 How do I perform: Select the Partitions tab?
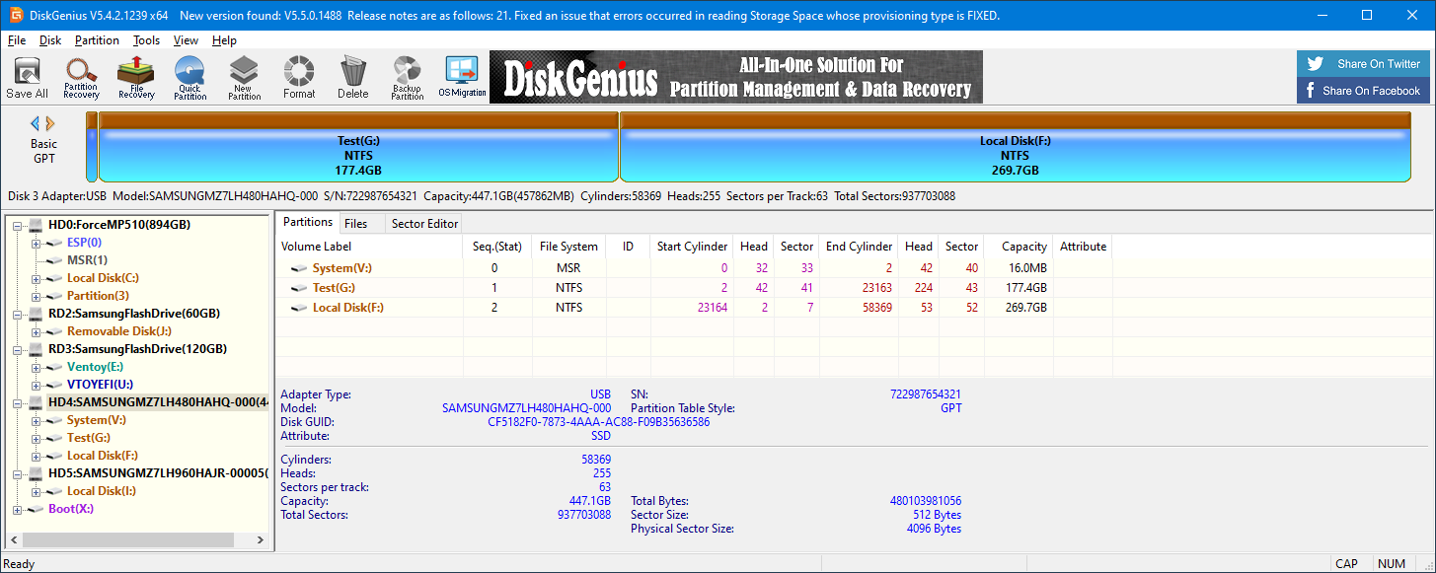(x=308, y=223)
